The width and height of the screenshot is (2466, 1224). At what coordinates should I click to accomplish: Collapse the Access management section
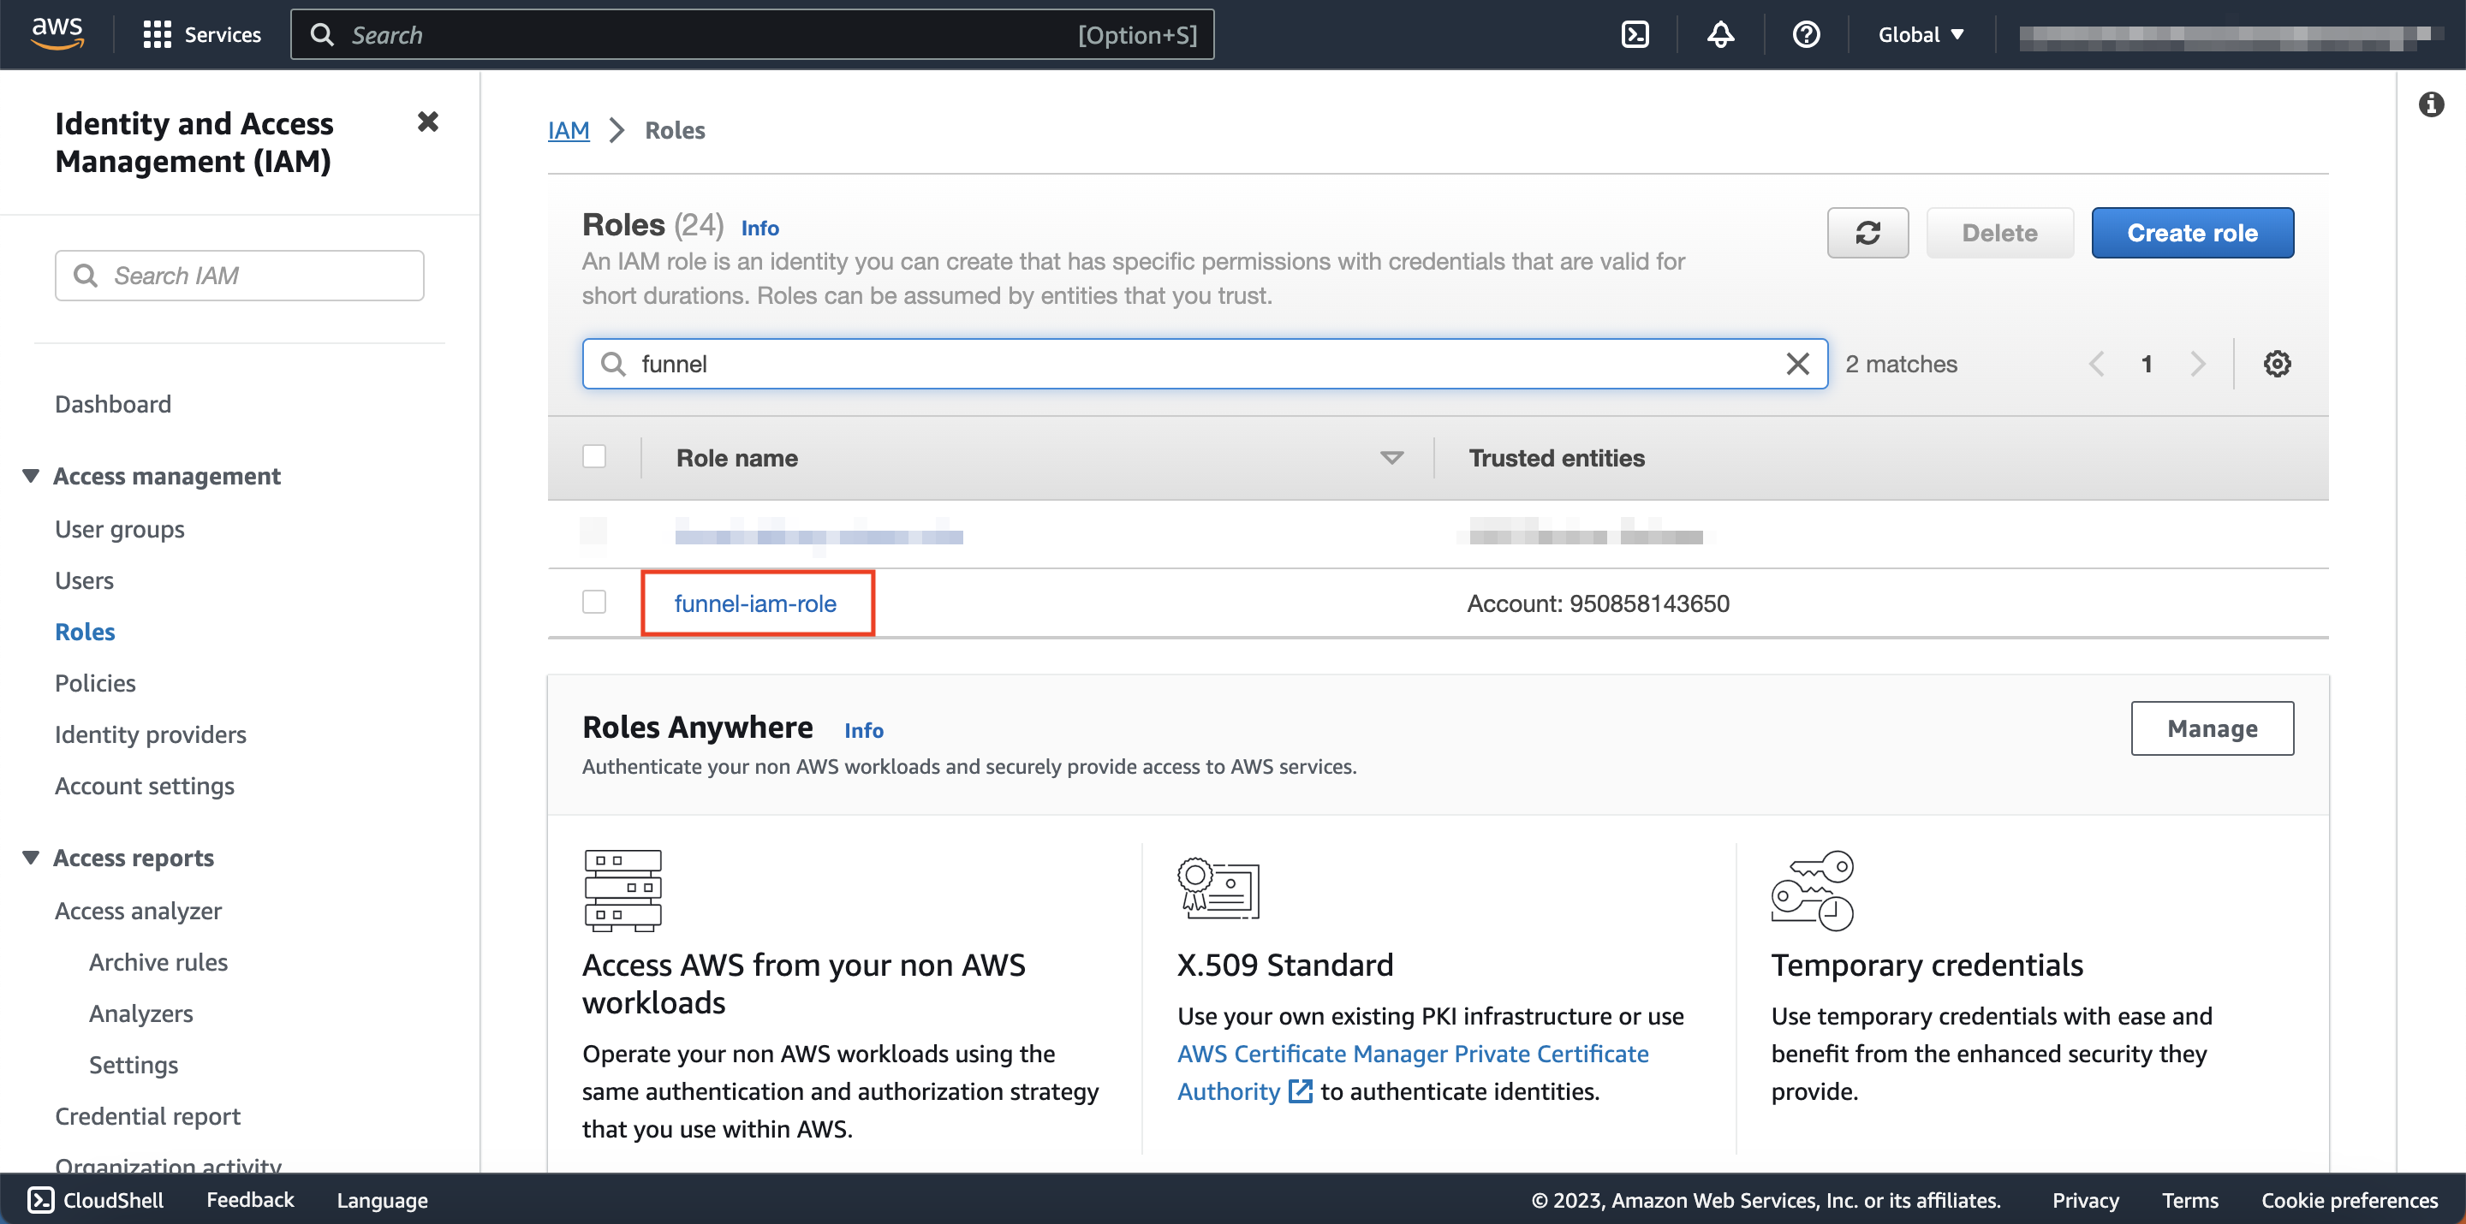(x=31, y=476)
